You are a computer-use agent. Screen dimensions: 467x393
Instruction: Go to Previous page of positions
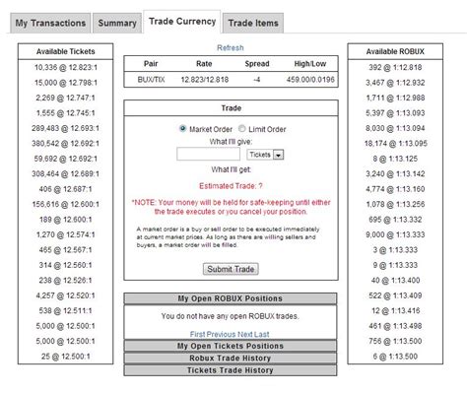pos(221,334)
